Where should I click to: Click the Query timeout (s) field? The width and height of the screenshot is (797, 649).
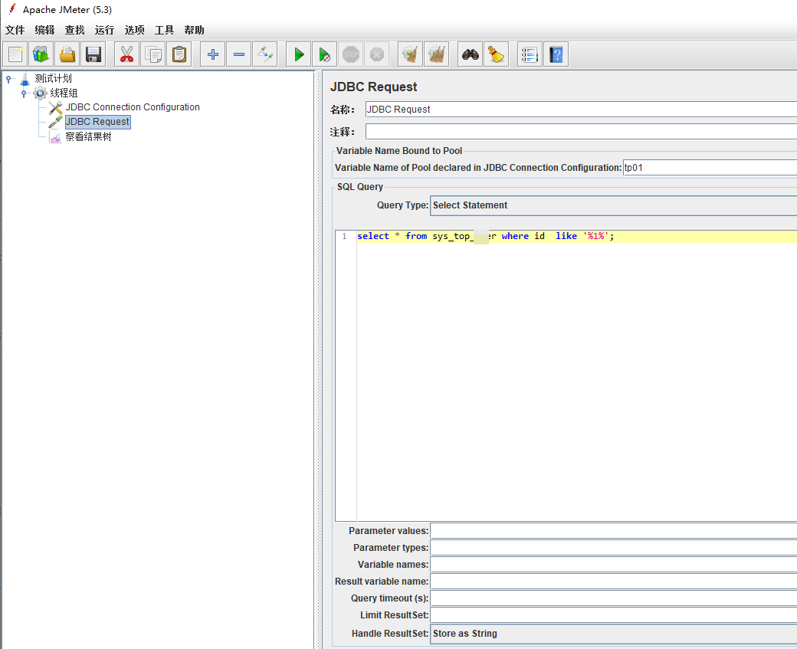click(614, 598)
